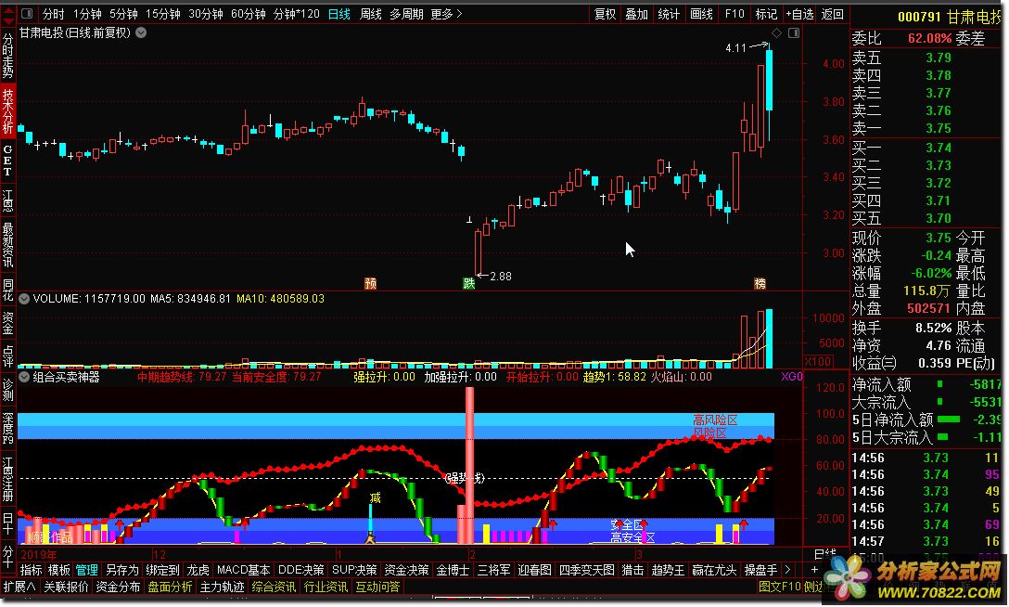Switch to the 周线 weekly period
The width and height of the screenshot is (1009, 607).
[371, 14]
